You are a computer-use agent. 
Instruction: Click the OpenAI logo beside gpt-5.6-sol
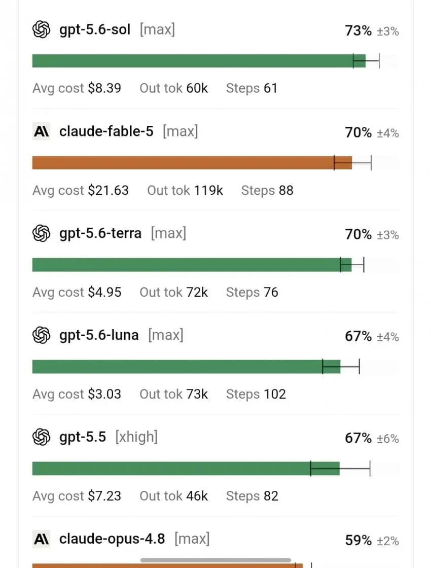(41, 29)
